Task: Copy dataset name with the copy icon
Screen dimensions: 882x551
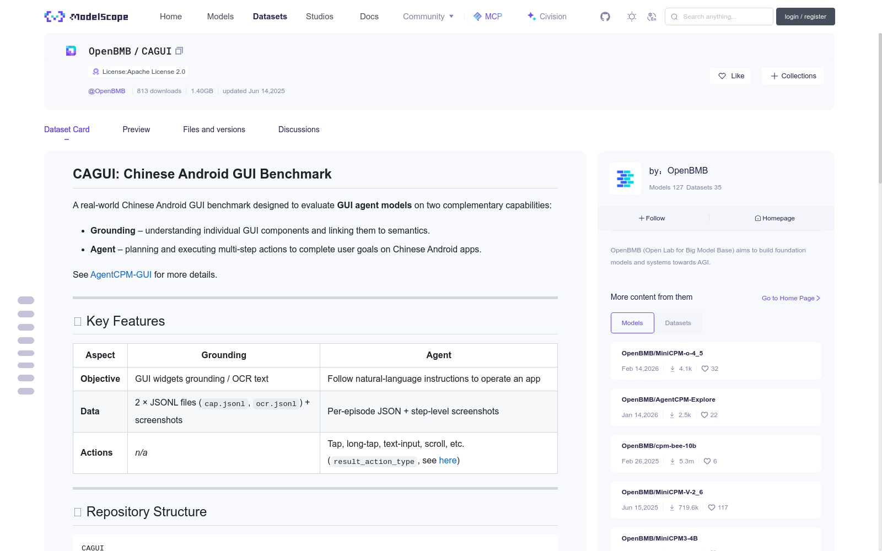Action: tap(179, 51)
